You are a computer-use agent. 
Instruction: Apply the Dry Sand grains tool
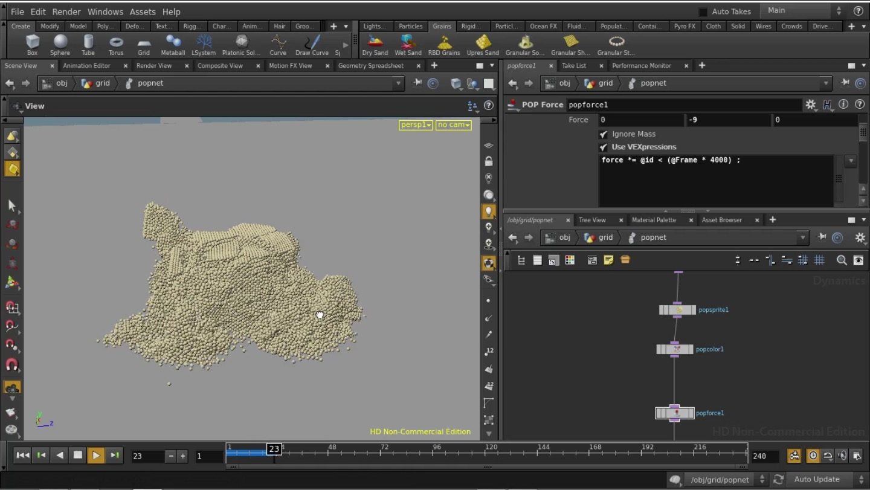click(x=375, y=45)
